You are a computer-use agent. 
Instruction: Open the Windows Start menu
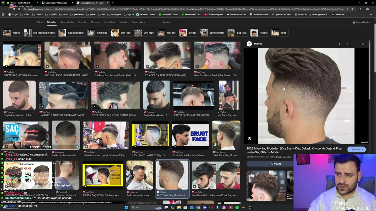tap(126, 207)
